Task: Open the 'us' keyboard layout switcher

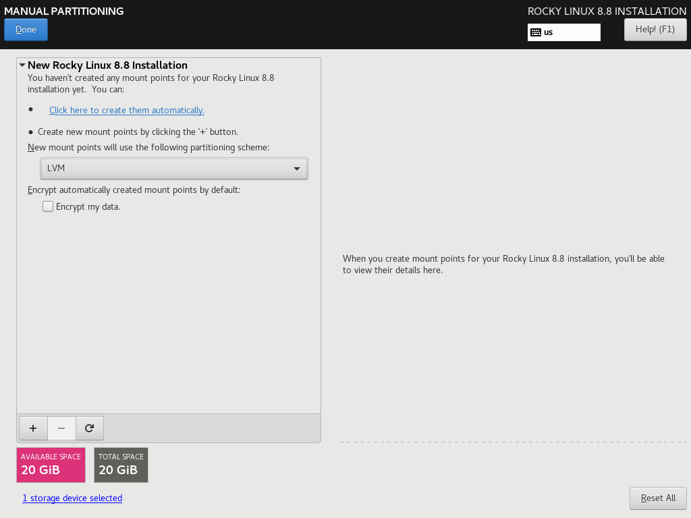Action: (563, 32)
